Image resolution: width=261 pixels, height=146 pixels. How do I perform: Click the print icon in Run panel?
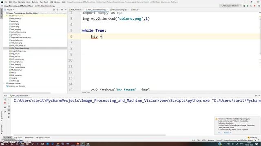click(x=9, y=114)
